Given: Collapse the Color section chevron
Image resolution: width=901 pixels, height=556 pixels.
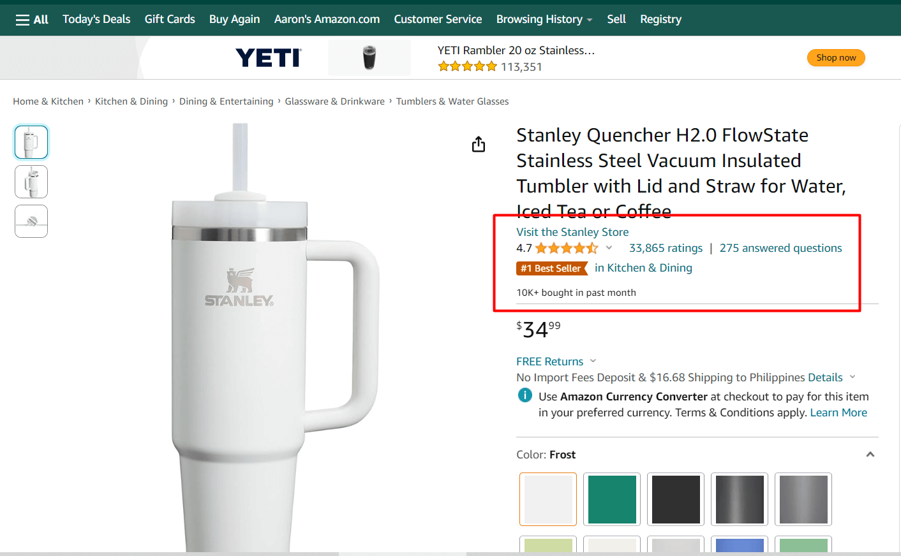Looking at the screenshot, I should (870, 455).
